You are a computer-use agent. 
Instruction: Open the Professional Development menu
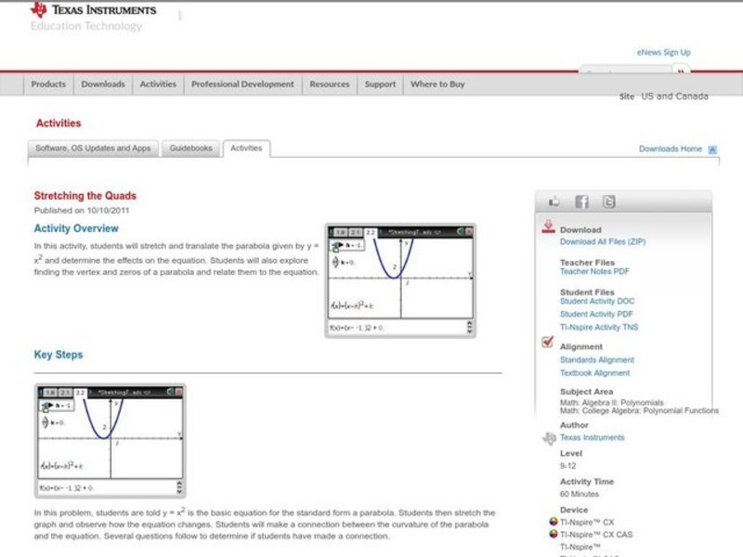pos(242,84)
